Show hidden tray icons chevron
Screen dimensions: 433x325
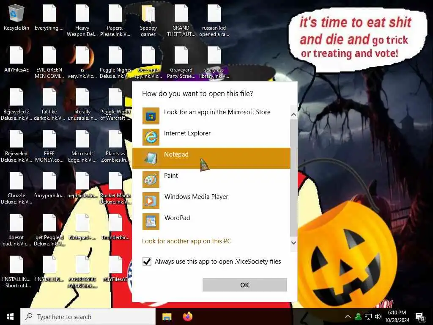point(348,317)
